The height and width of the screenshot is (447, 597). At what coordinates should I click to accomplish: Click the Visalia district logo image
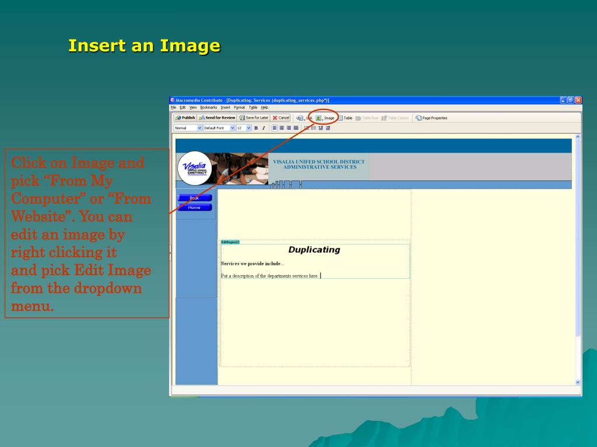(195, 168)
